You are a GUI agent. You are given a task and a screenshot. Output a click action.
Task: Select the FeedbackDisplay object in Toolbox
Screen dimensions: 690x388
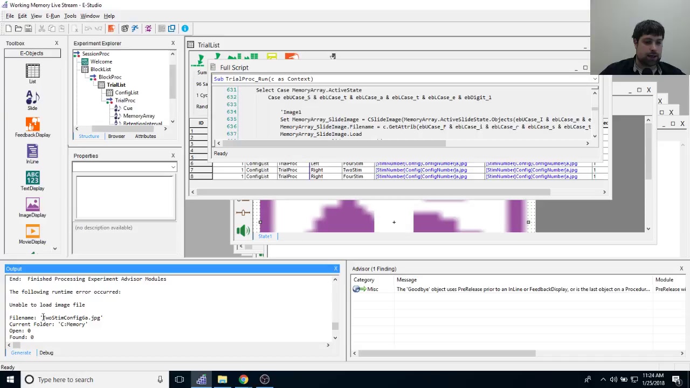[32, 127]
